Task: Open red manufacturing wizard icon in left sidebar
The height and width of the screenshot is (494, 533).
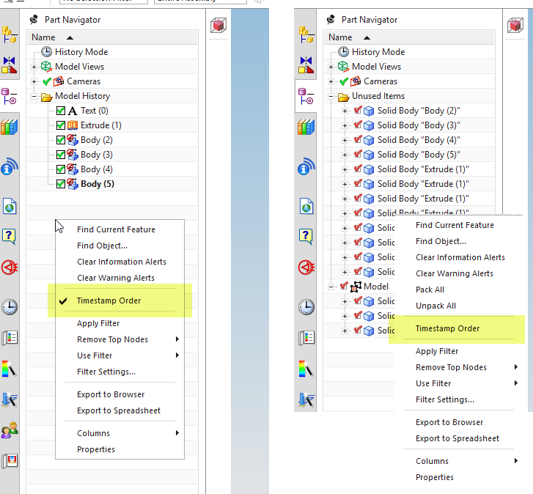Action: click(10, 268)
